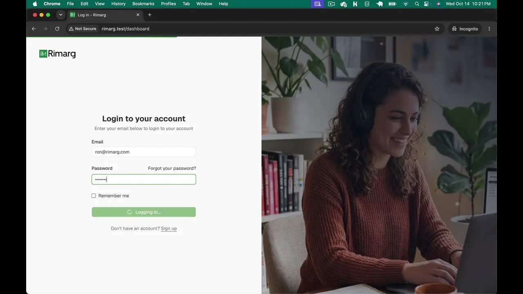This screenshot has height=294, width=523.
Task: Select the Log in - Rimarg browser tab
Action: point(105,15)
